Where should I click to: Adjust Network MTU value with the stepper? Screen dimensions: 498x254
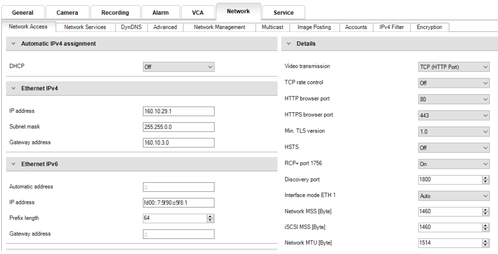click(485, 242)
